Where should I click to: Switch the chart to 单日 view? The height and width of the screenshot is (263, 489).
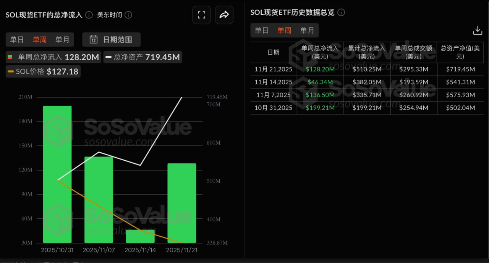tap(17, 39)
